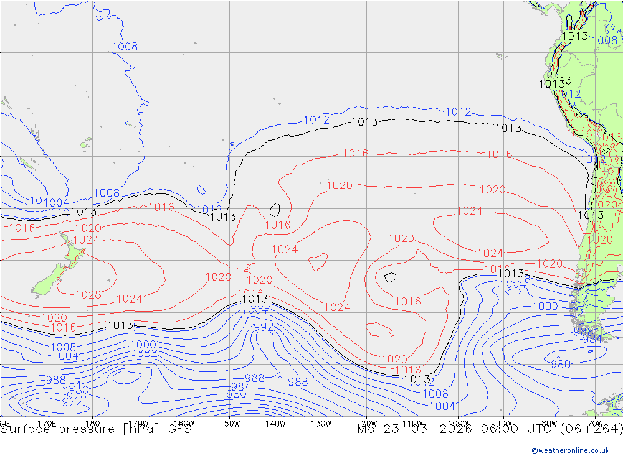
Task: Click the 100W longitude label
Action: click(x=458, y=424)
